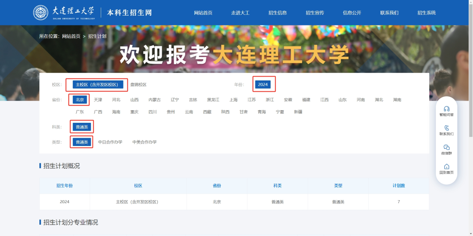Select 普通类 in 科类 row
473x236 pixels.
pyautogui.click(x=82, y=127)
